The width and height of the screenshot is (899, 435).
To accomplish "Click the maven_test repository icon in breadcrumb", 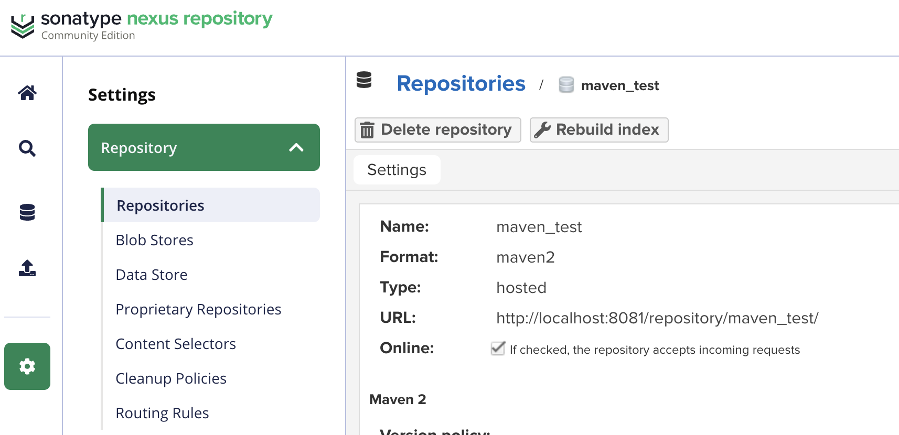I will pos(566,85).
